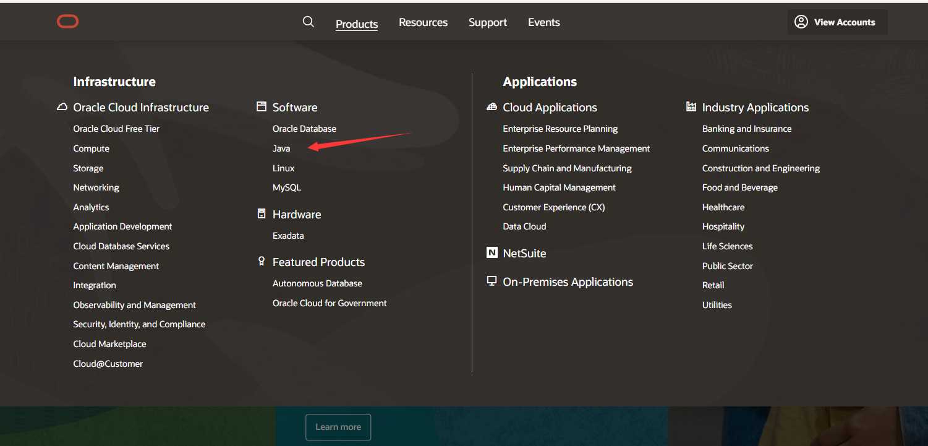The image size is (928, 446).
Task: Click the View Accounts button
Action: pos(838,22)
